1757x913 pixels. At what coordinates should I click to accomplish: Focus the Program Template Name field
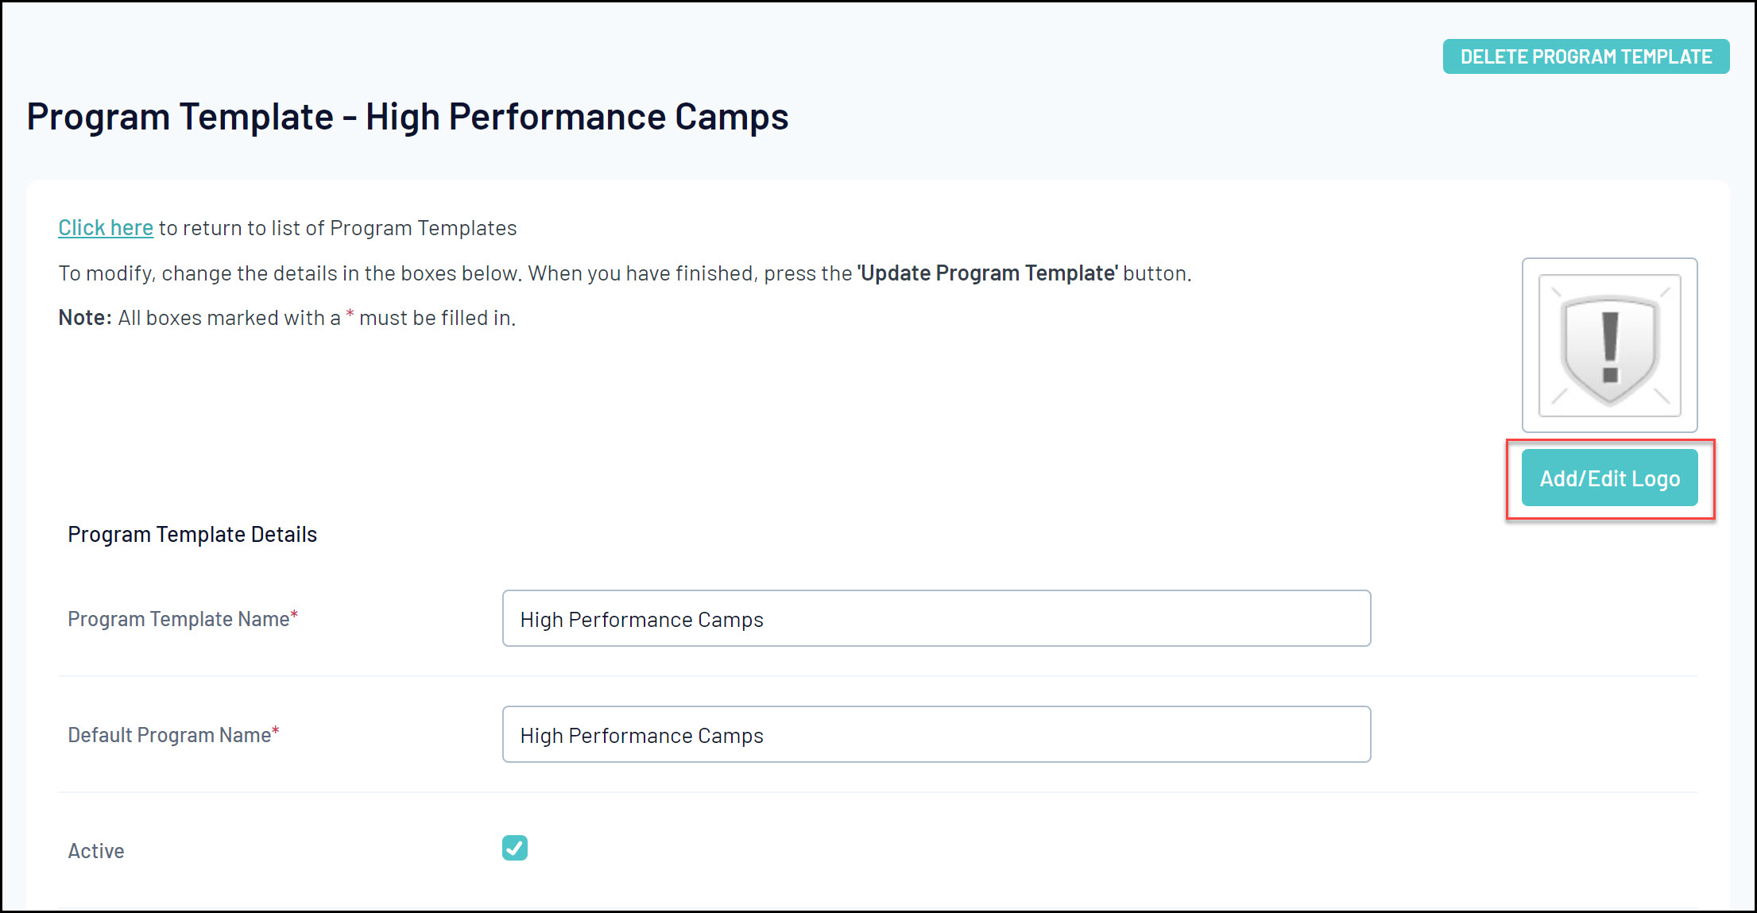(936, 619)
